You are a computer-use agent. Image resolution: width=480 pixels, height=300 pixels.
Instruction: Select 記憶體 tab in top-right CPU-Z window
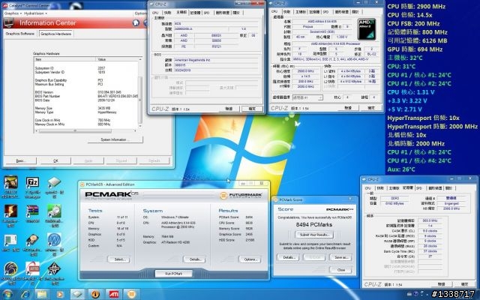click(x=314, y=12)
